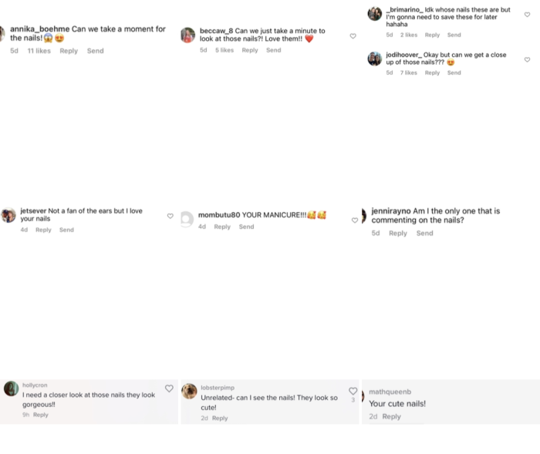Screen dimensions: 540x454
Task: Click mombutu80's default avatar
Action: coord(186,219)
